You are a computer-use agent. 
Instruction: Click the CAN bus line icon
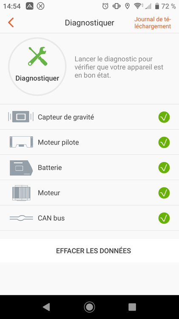[21, 218]
